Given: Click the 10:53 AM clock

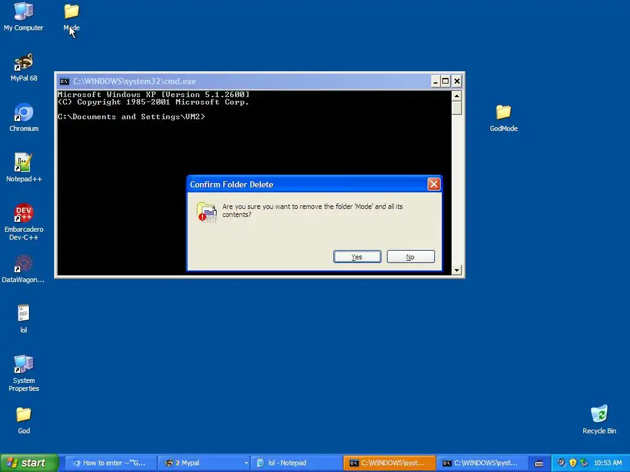Looking at the screenshot, I should 607,463.
